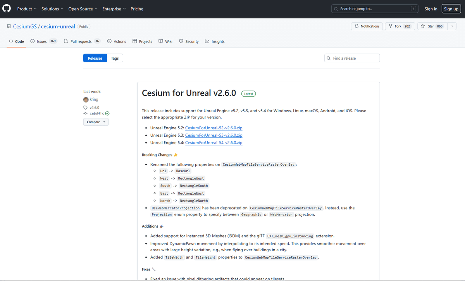Expand the Enterprise menu dropdown
The height and width of the screenshot is (281, 465).
(x=114, y=9)
